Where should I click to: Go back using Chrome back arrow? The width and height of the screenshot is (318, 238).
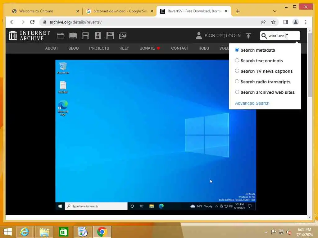[12, 22]
